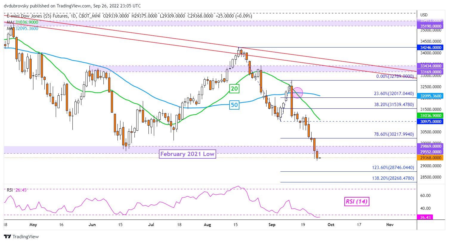449x243 pixels.
Task: Click the 60.00 RSI scale label
Action: pyautogui.click(x=425, y=195)
